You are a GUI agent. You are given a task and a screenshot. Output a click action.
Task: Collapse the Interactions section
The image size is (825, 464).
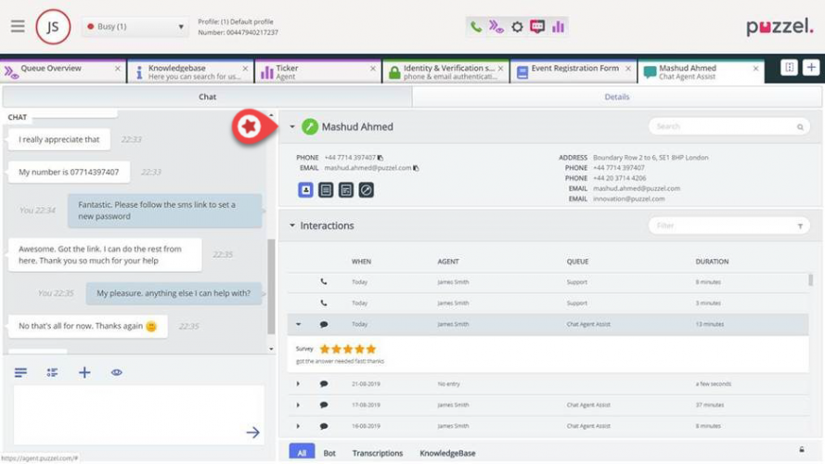click(291, 226)
